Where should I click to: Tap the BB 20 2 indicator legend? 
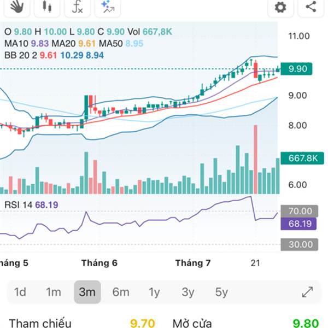[x=54, y=55]
